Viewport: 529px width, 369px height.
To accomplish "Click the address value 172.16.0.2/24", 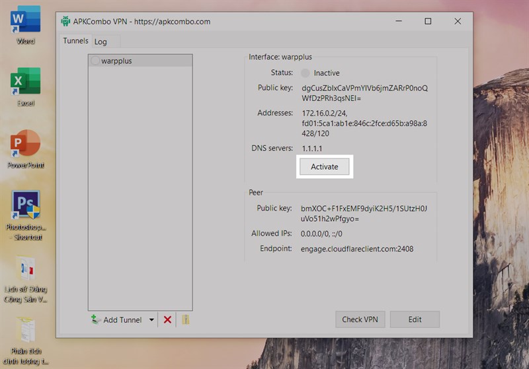I will [x=325, y=113].
